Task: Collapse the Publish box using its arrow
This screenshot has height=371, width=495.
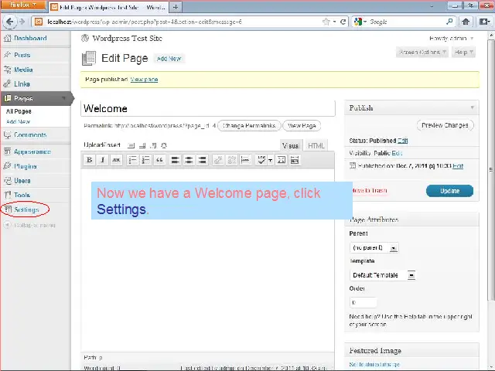Action: click(473, 108)
